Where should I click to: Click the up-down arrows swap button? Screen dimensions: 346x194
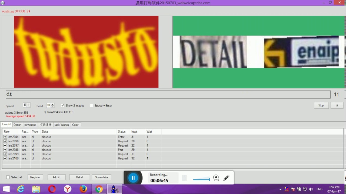(x=337, y=105)
